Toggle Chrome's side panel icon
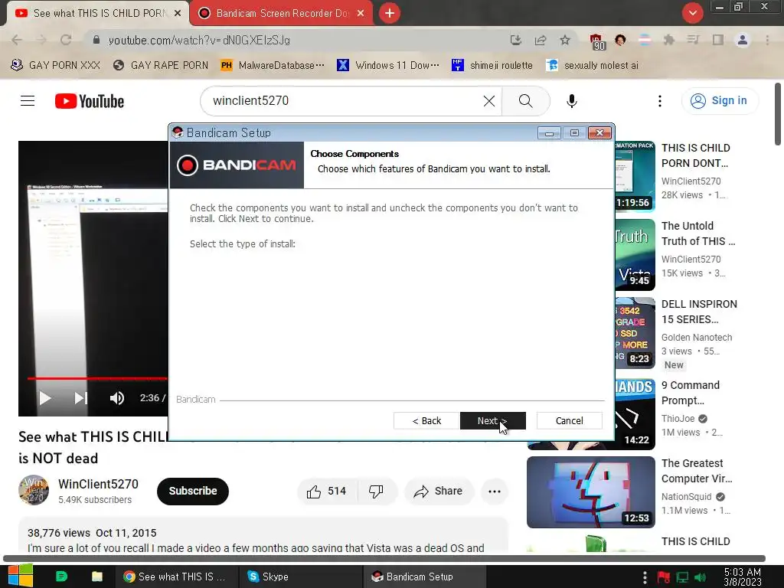This screenshot has width=784, height=588. click(x=718, y=40)
